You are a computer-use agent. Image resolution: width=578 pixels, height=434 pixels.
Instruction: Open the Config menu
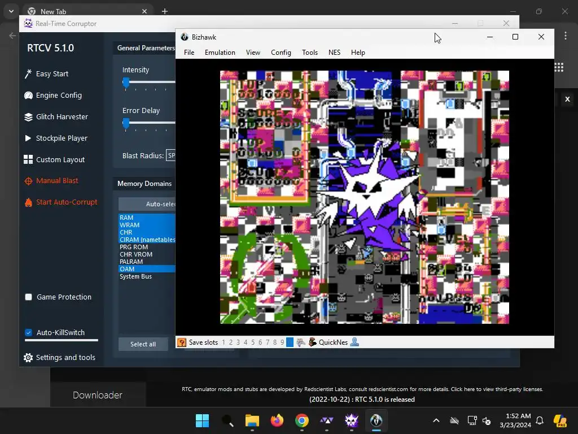[x=281, y=53]
